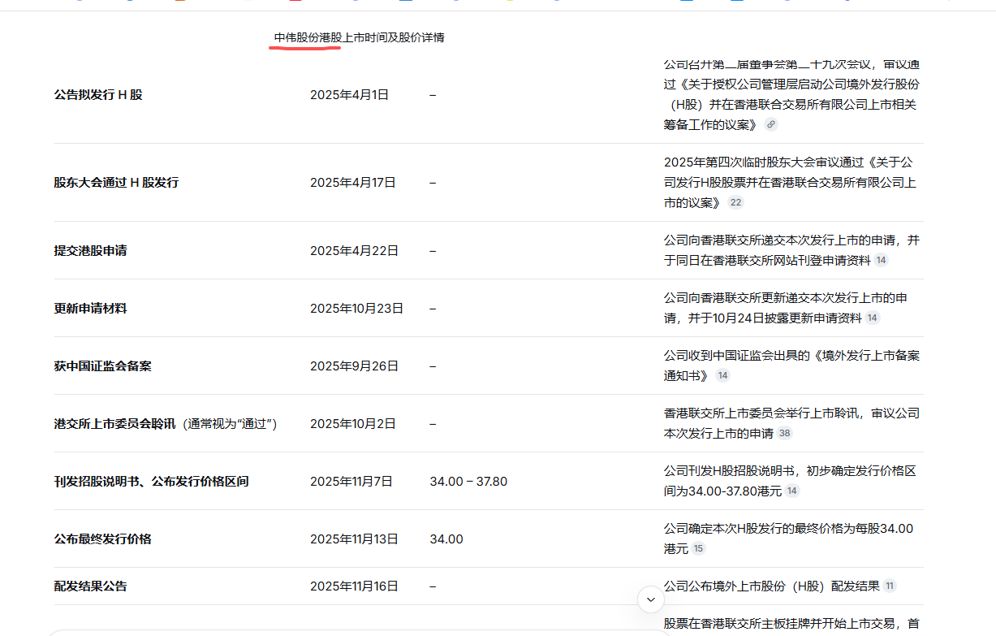Open citation badge 38 in 聆讯 row
Viewport: 996px width, 636px height.
click(784, 433)
